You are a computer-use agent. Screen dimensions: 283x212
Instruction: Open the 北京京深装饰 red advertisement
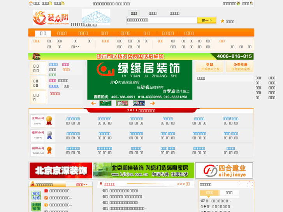tap(61, 170)
